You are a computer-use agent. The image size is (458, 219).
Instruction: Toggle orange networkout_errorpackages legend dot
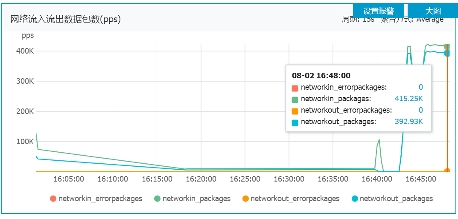click(x=246, y=199)
